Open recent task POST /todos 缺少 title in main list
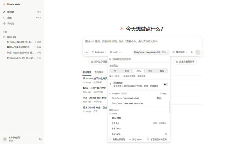Viewport: 241px width, 144px height. click(x=95, y=99)
